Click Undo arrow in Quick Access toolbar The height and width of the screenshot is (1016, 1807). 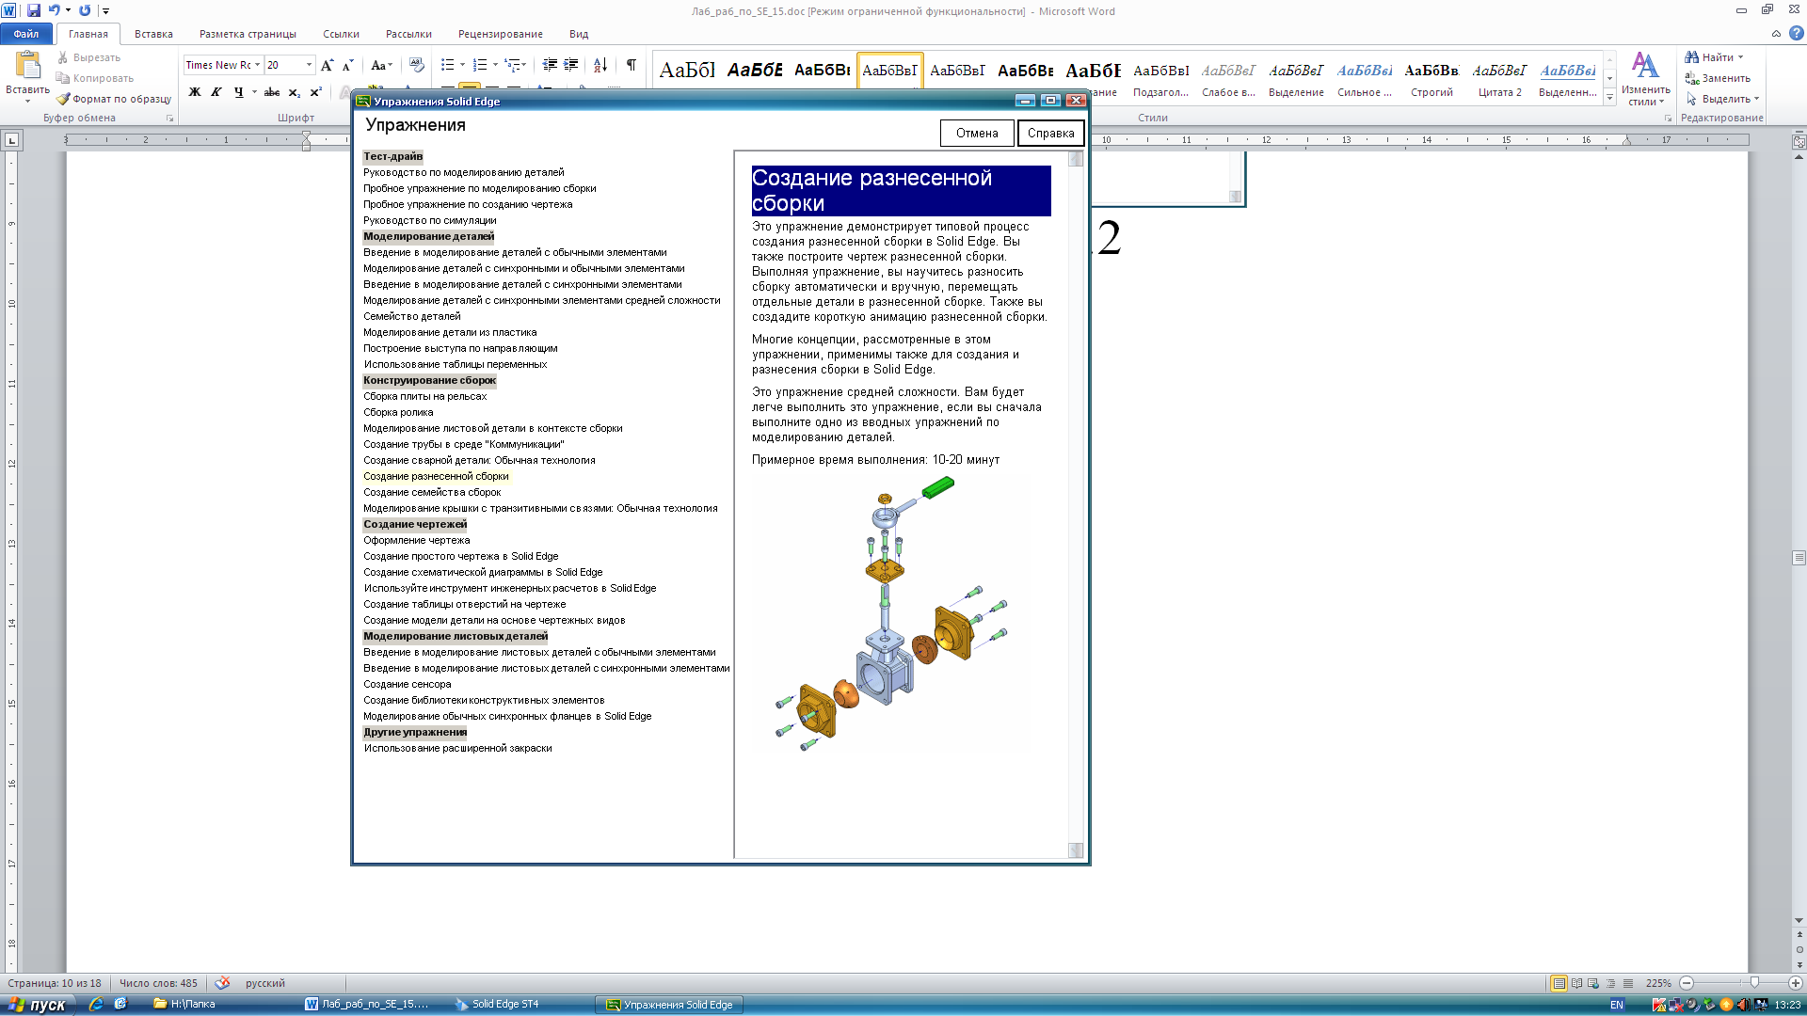(55, 10)
